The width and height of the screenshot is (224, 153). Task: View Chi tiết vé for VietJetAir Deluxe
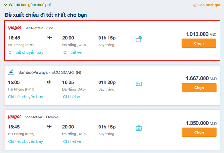[72, 141]
